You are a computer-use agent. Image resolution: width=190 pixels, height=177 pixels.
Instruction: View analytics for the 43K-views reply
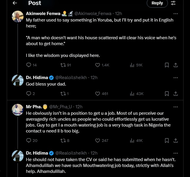132,94
